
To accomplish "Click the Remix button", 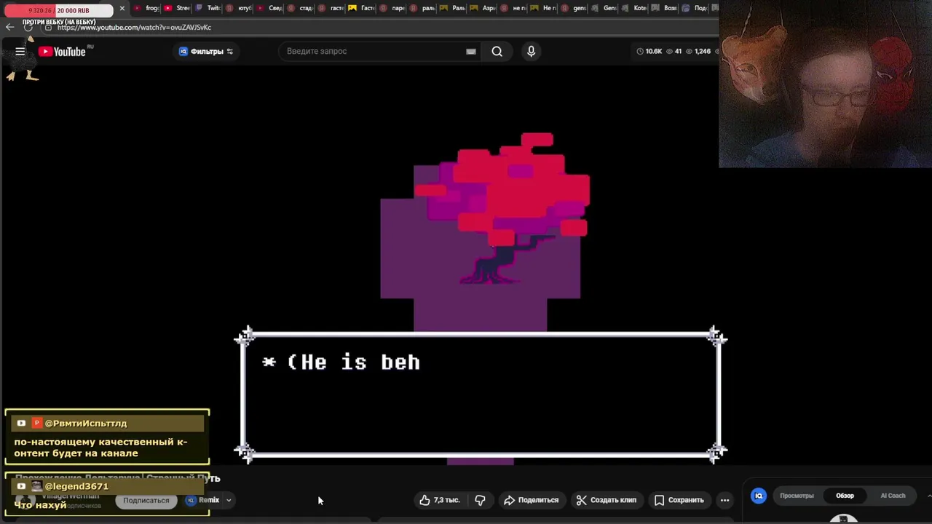I will [203, 500].
